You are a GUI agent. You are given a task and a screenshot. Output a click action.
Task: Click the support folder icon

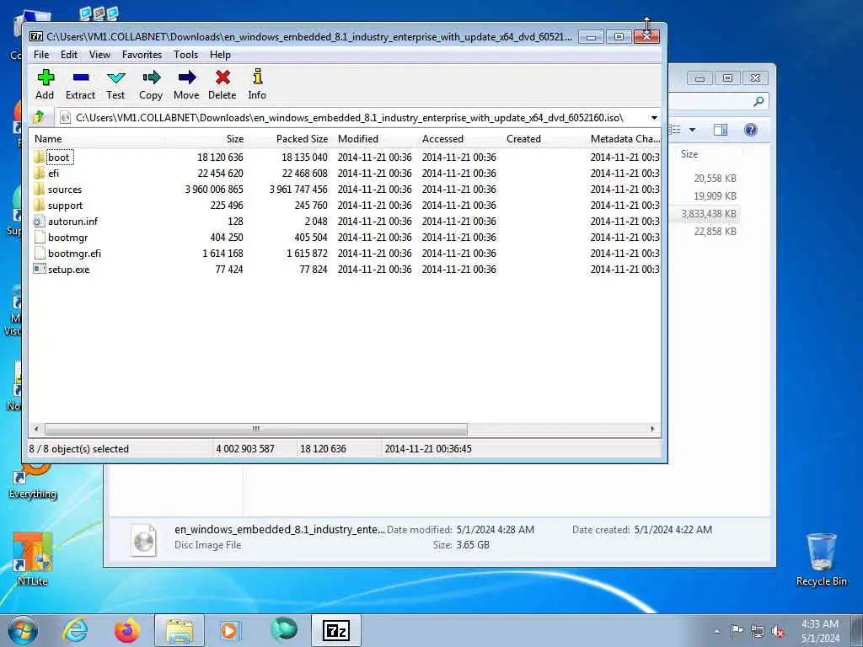pyautogui.click(x=39, y=206)
